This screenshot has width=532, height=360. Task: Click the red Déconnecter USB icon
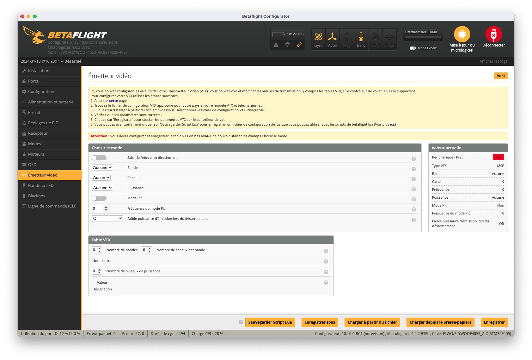pos(493,34)
